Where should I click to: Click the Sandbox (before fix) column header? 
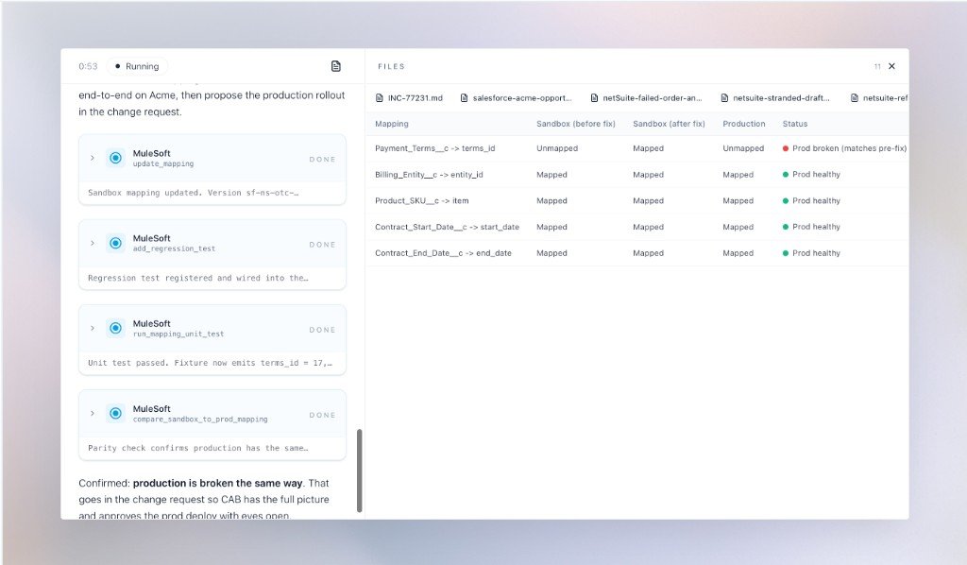click(x=576, y=124)
